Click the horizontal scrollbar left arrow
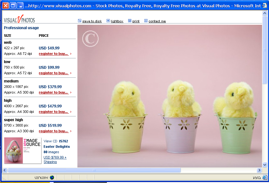The height and width of the screenshot is (183, 269). (5, 170)
